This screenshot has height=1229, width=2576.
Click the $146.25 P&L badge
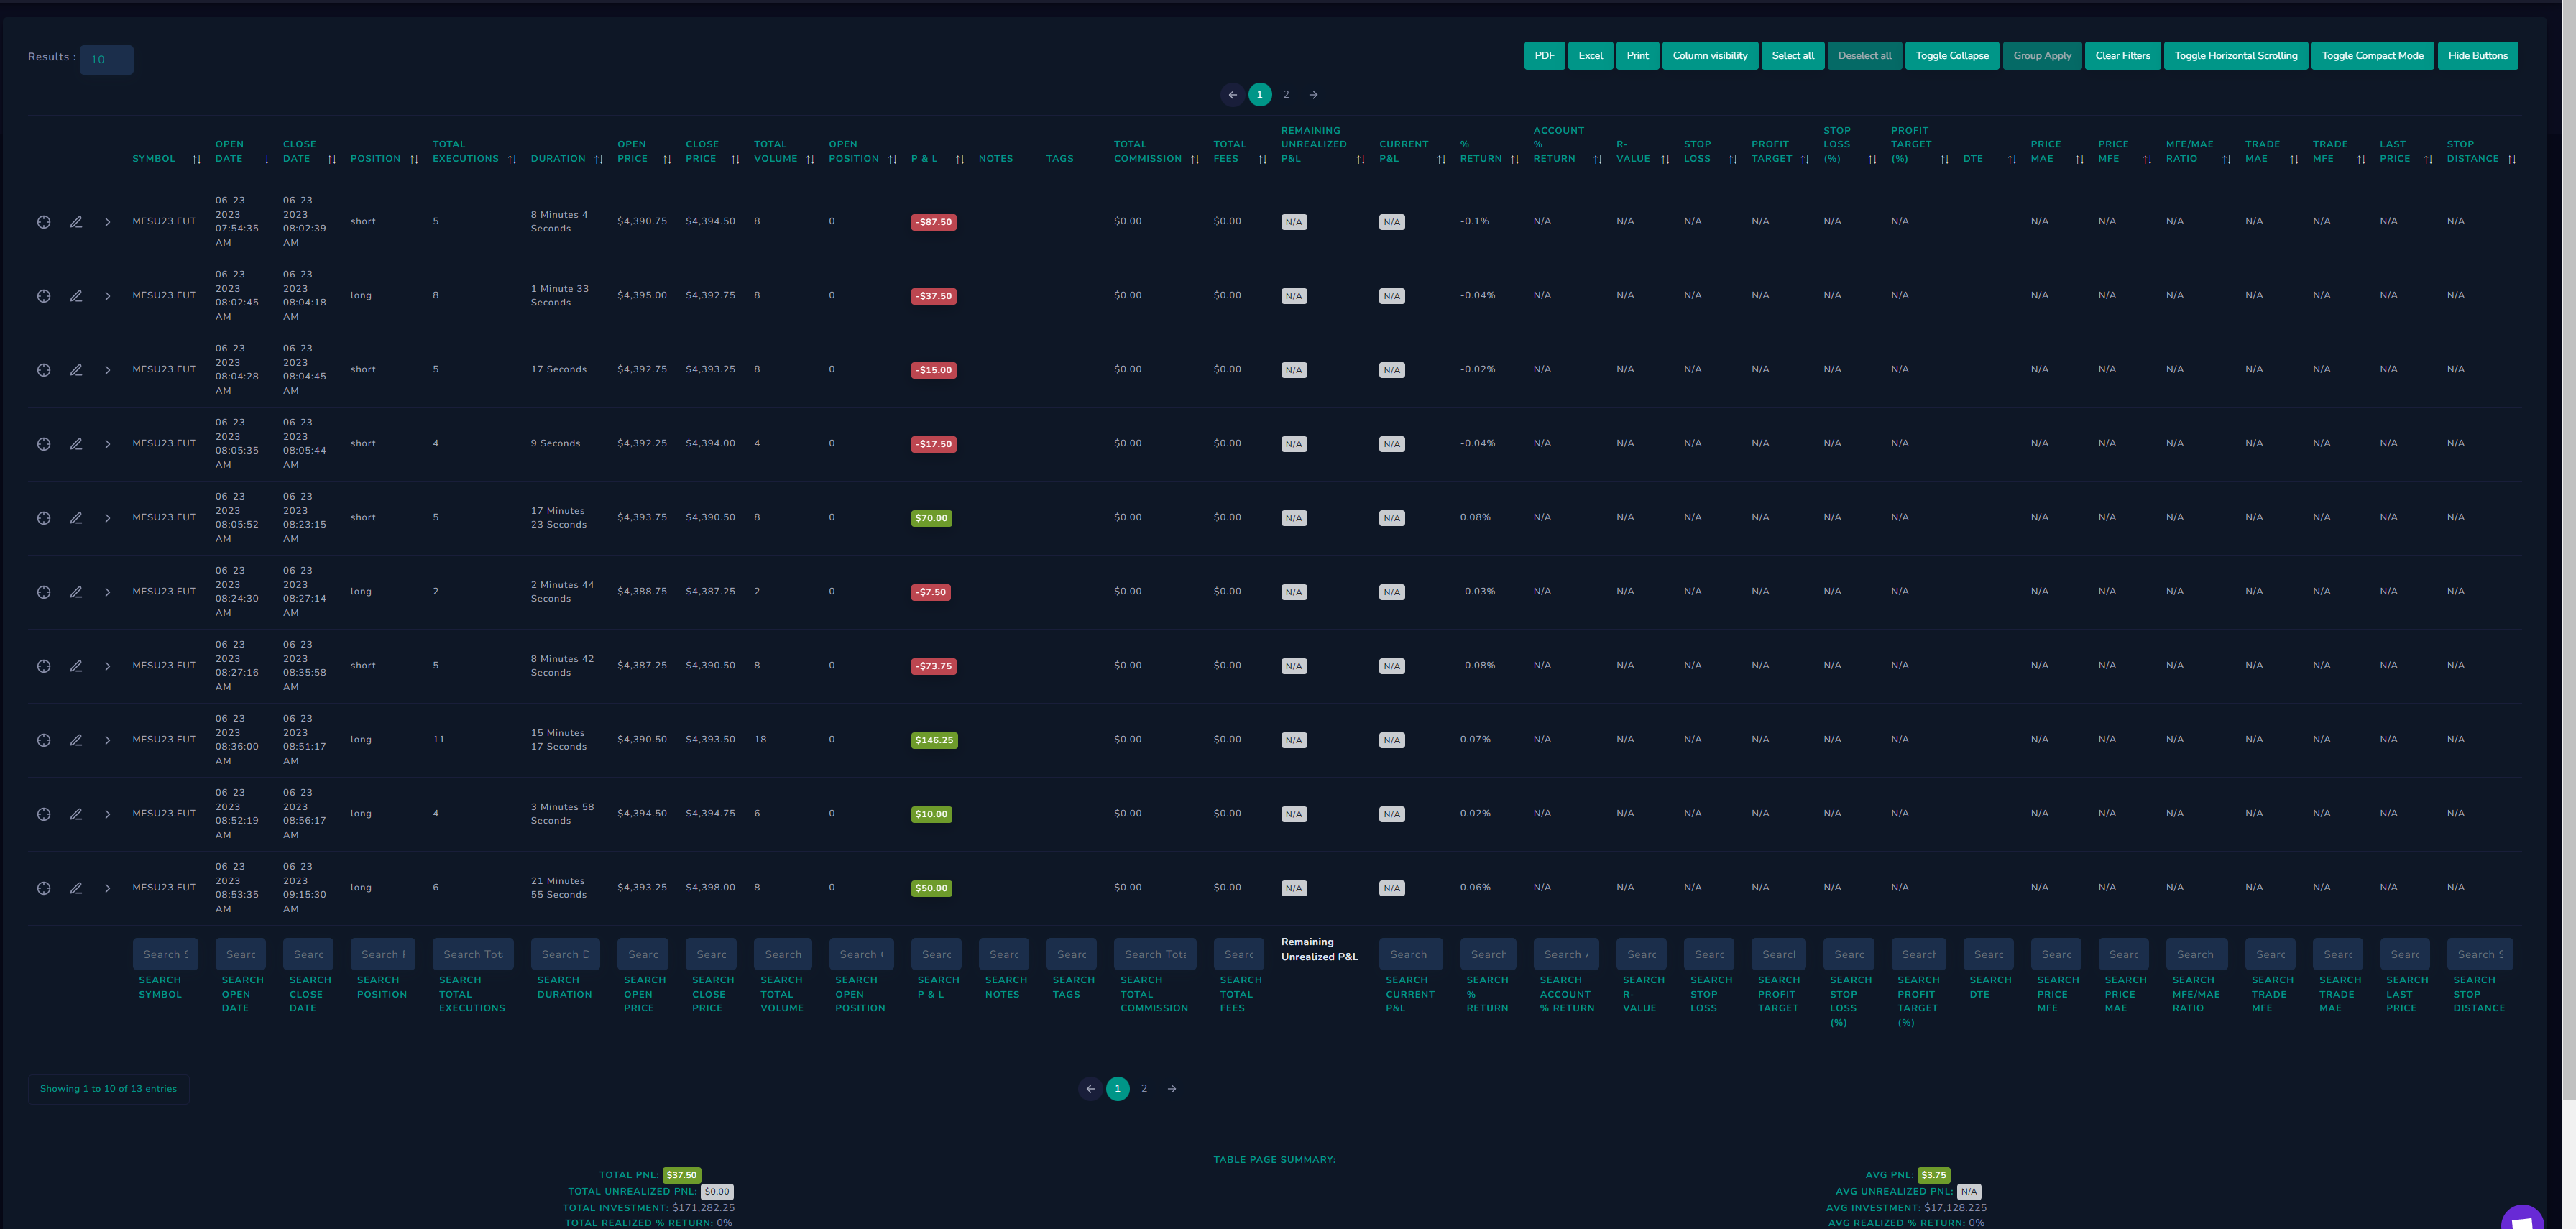[934, 740]
